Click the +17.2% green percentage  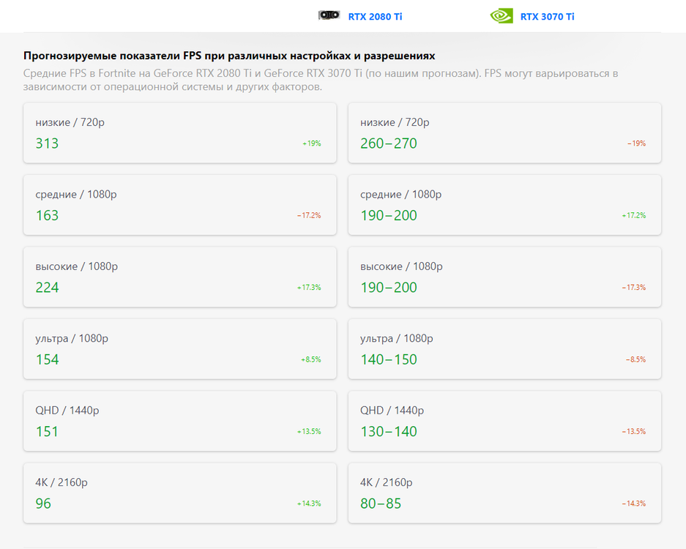(x=634, y=215)
